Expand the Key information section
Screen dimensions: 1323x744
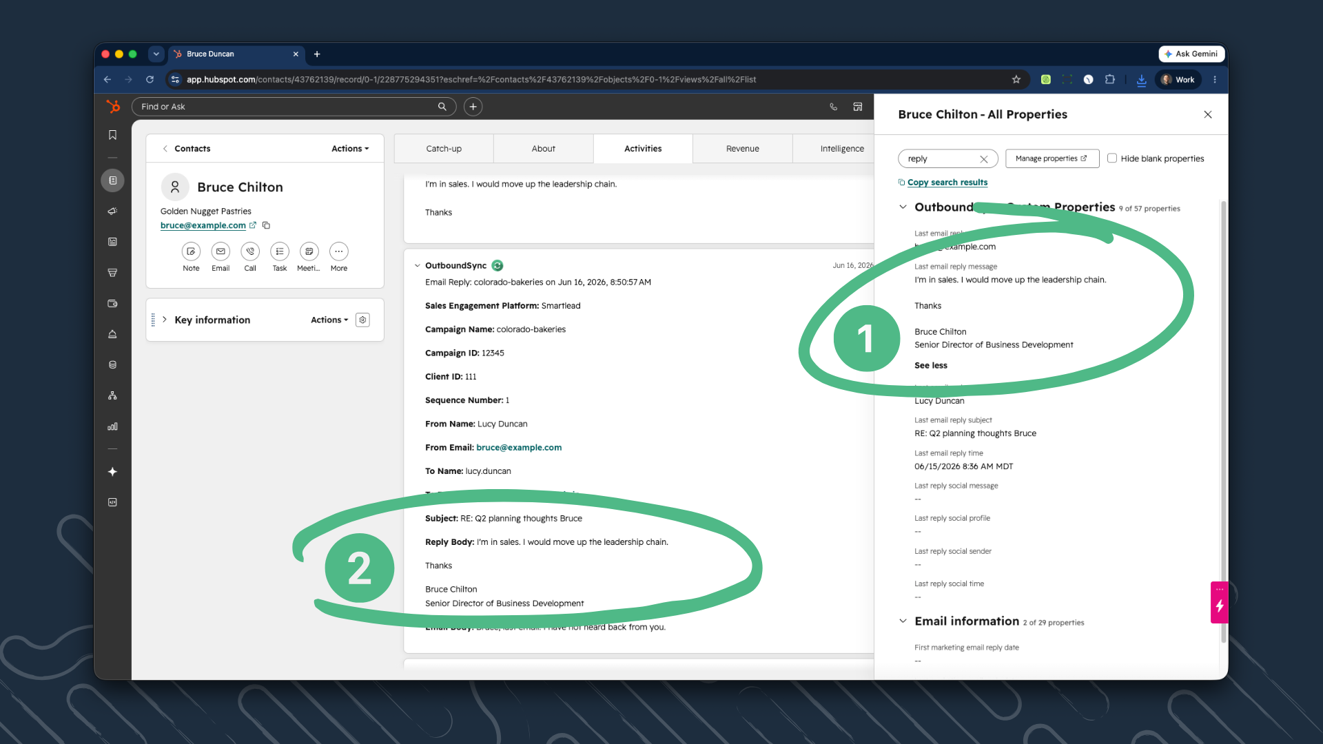coord(165,320)
